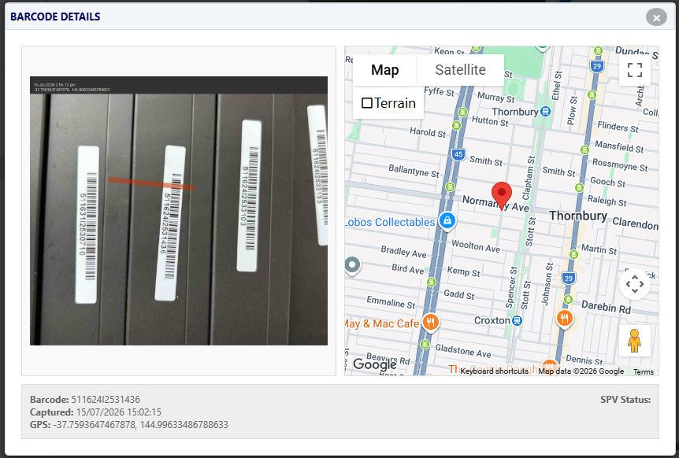Close the Barcode Details dialog

(656, 18)
